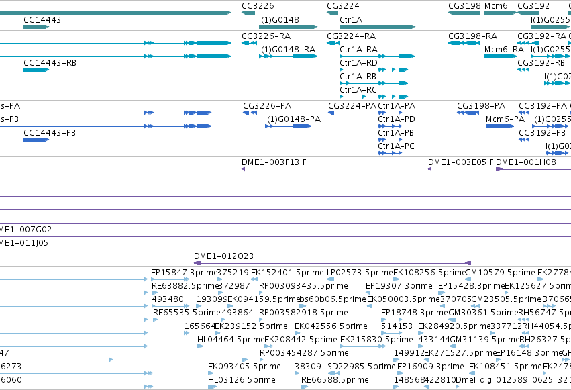Click the 493480 feature
The image size is (571, 390).
170,306
